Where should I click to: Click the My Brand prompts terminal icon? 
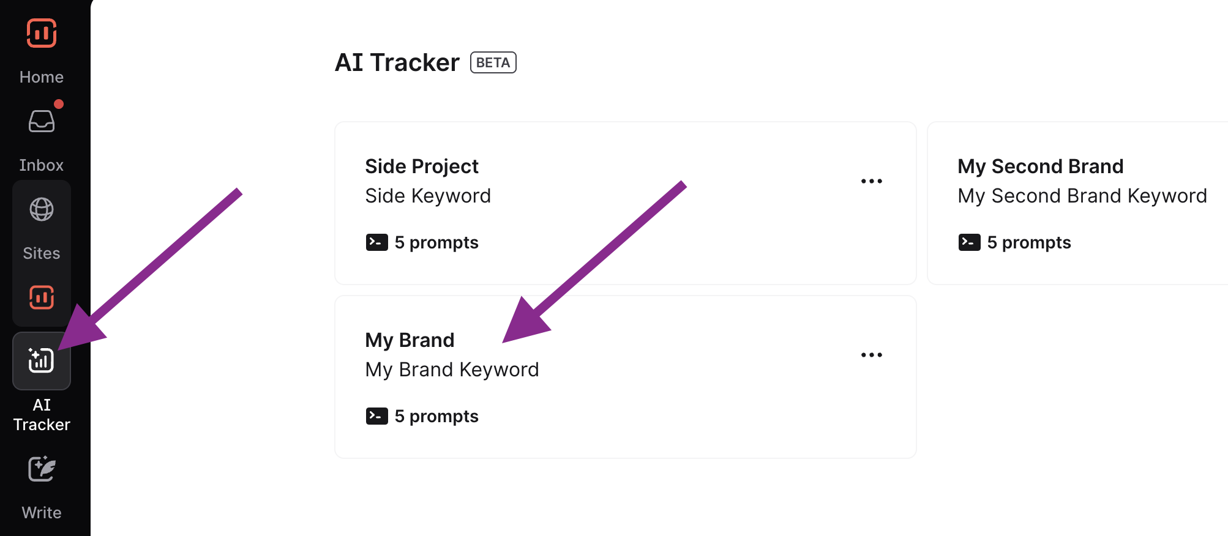point(376,416)
